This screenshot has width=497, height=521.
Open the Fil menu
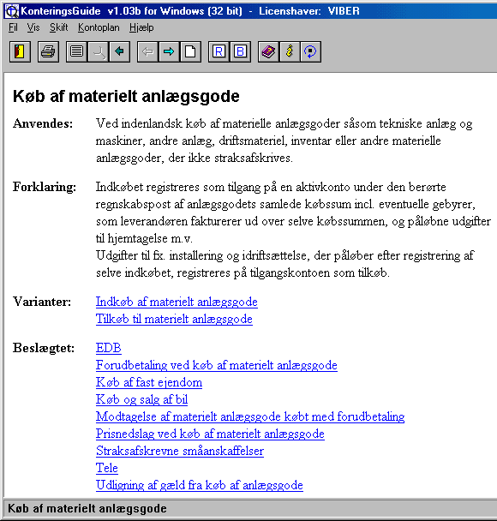(13, 27)
